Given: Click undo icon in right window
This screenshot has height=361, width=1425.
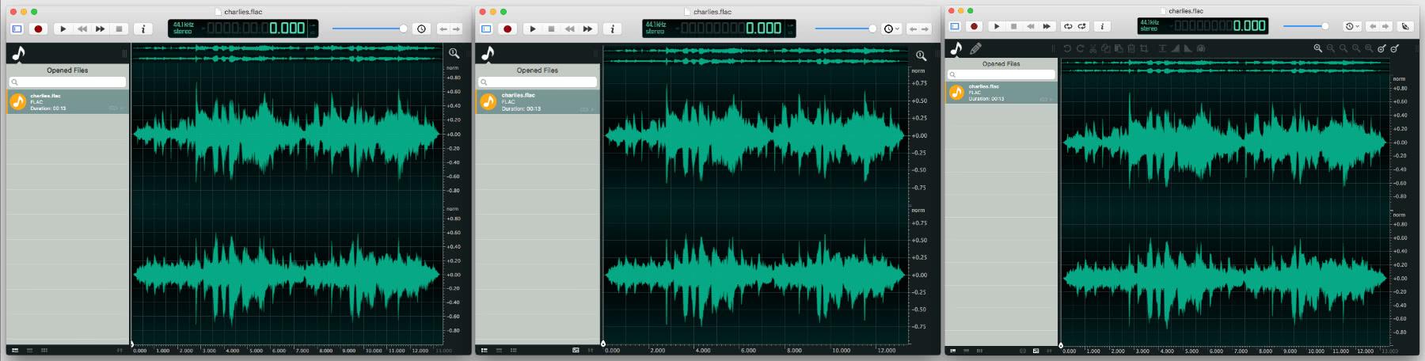Looking at the screenshot, I should [x=1067, y=48].
